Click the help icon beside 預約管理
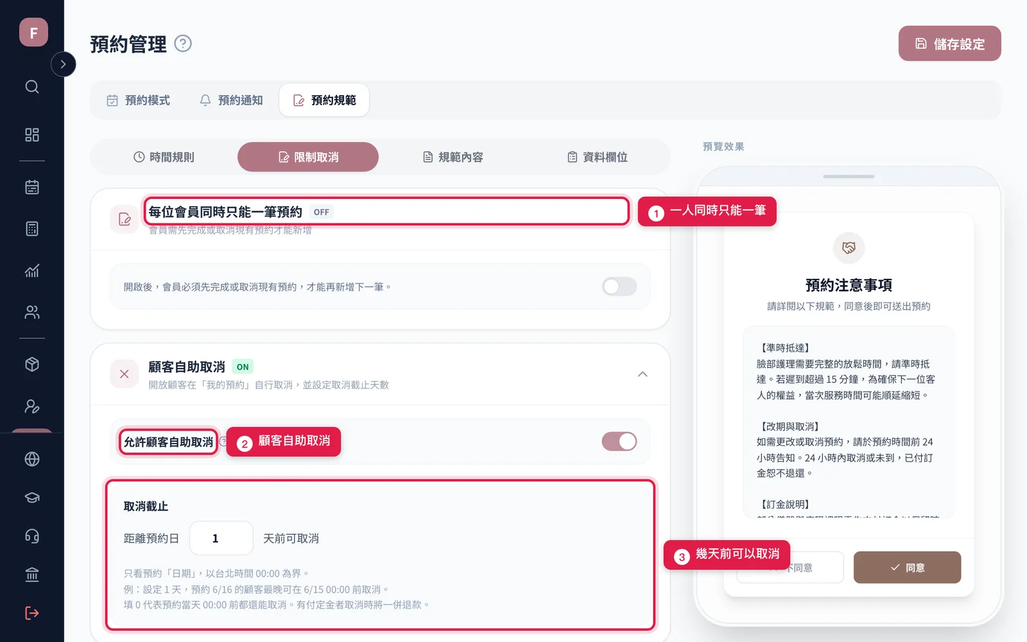 (x=183, y=44)
